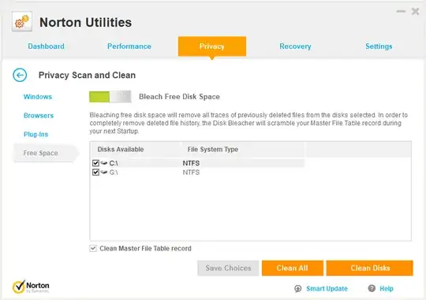Select Windows in the privacy sidebar
Screen dimensions: 426x300
(x=38, y=97)
